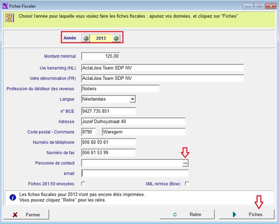
Task: Expand the Langue dropdown
Action: [x=132, y=99]
